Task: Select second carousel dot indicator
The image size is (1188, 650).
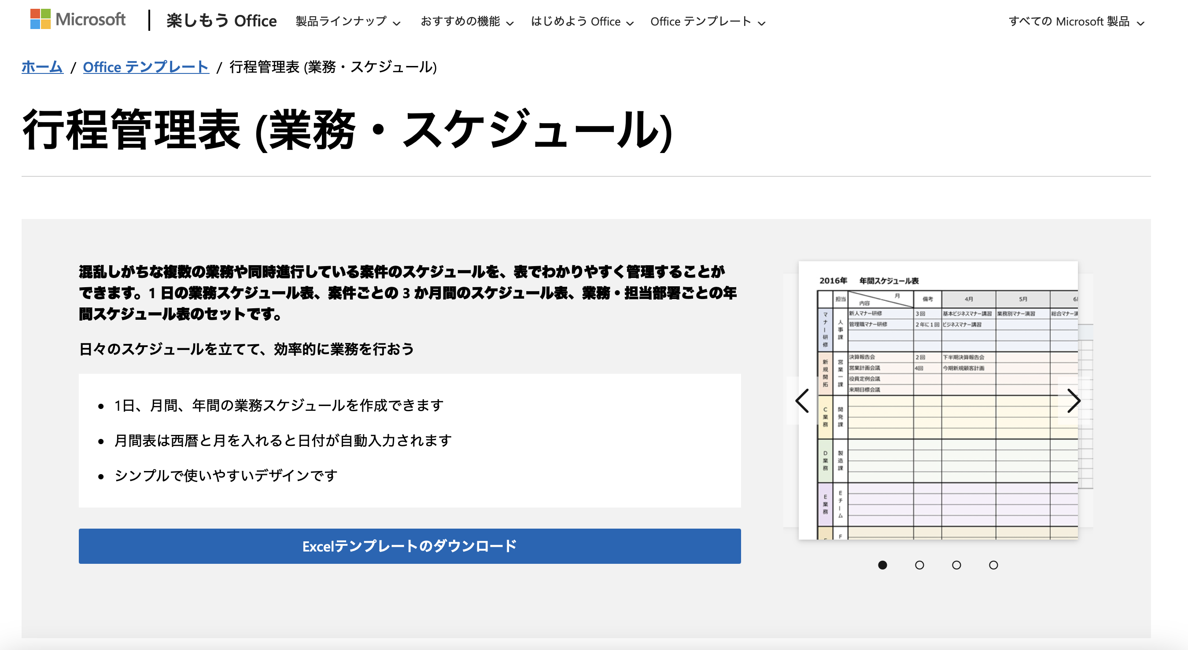Action: point(919,565)
